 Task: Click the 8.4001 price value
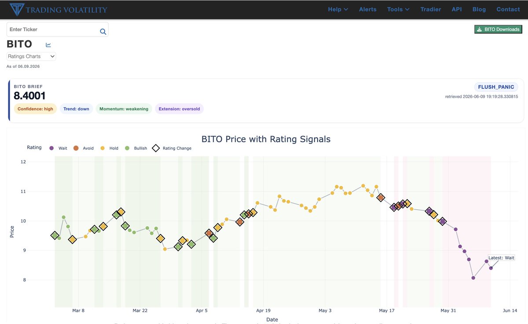pyautogui.click(x=30, y=96)
